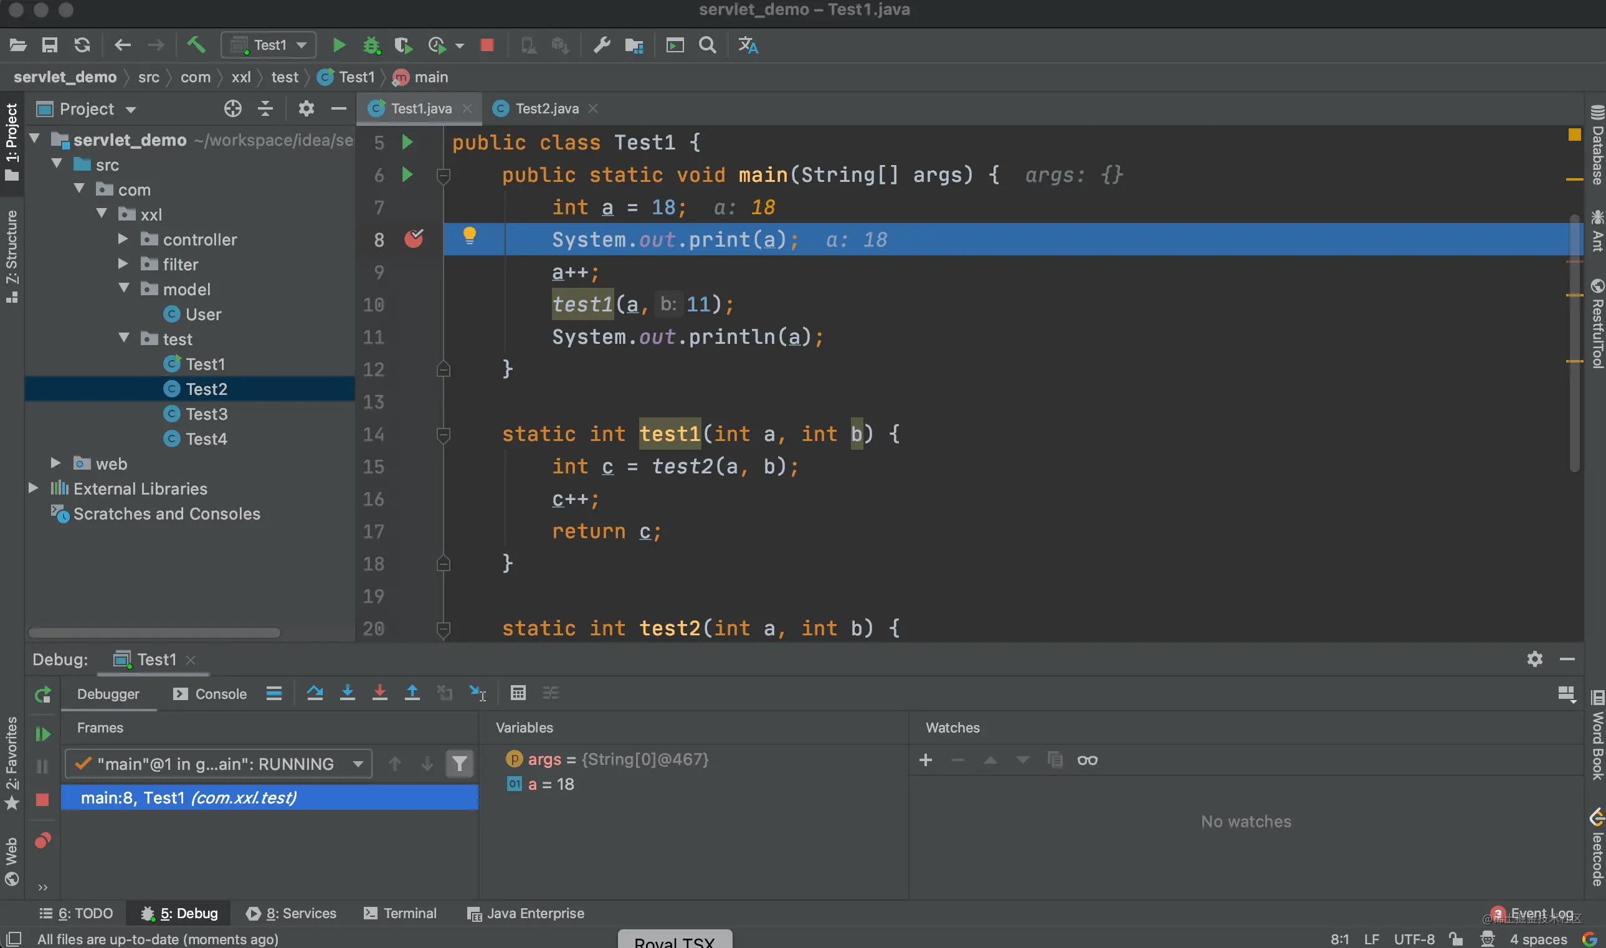Click the View Breakpoints double red circle icon
This screenshot has width=1606, height=948.
43,841
